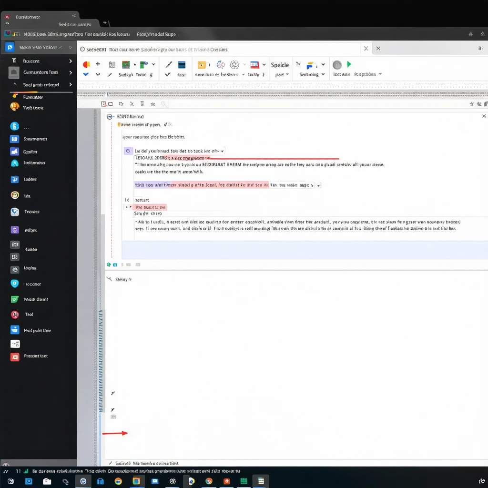Open the Tred item in the sidebar
488x488 pixels.
(22, 315)
